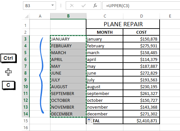Screen dimensions: 180x131
Task: Select the FEBRUARY cell in column B
Action: 68,46
